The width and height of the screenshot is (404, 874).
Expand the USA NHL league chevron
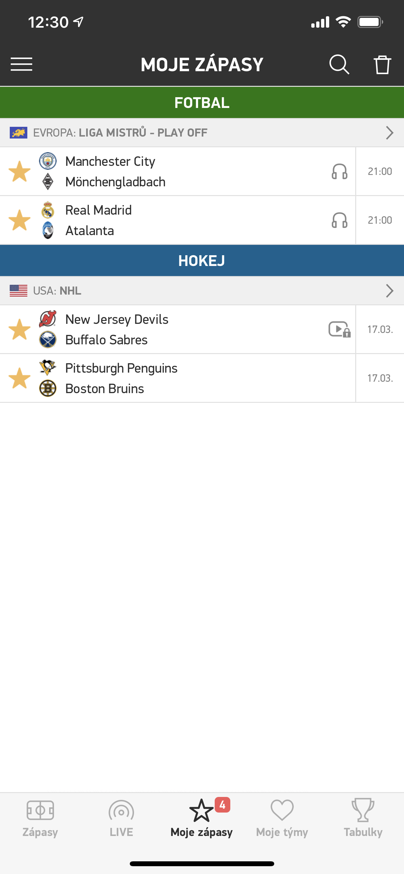click(x=389, y=291)
